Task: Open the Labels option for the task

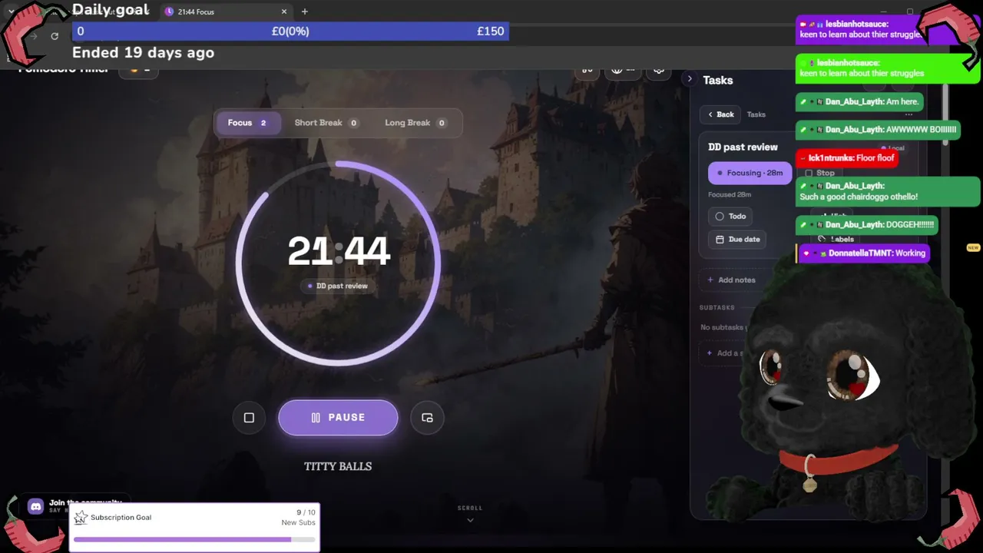Action: tap(836, 239)
